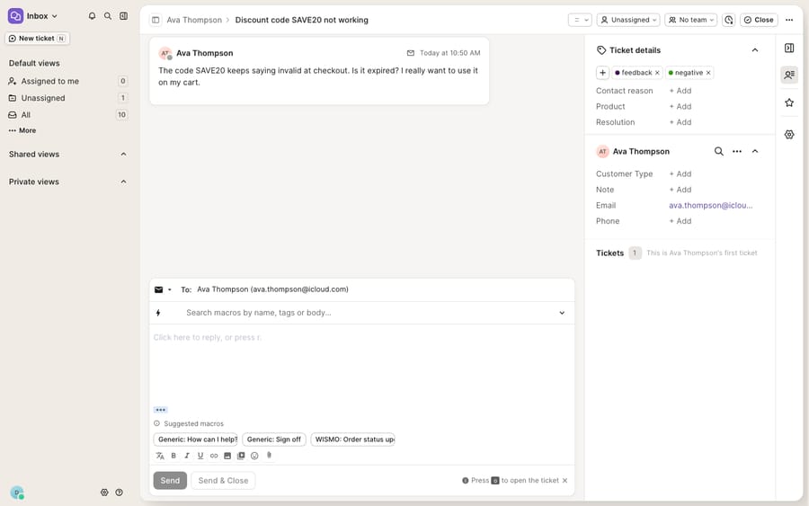
Task: Collapse the Ava Thompson customer section
Action: click(755, 151)
